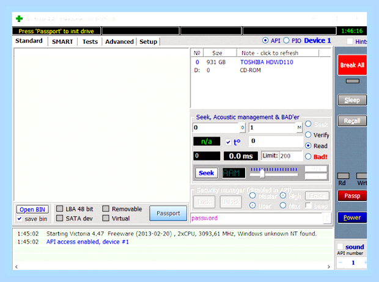379x282 pixels.
Task: Select the PIO access mode radio button
Action: click(x=286, y=40)
